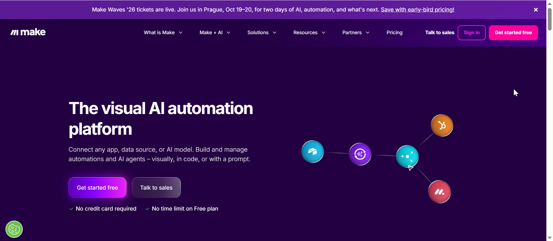The height and width of the screenshot is (241, 553).
Task: Follow the Save with early-bird pricing link
Action: coord(417,10)
